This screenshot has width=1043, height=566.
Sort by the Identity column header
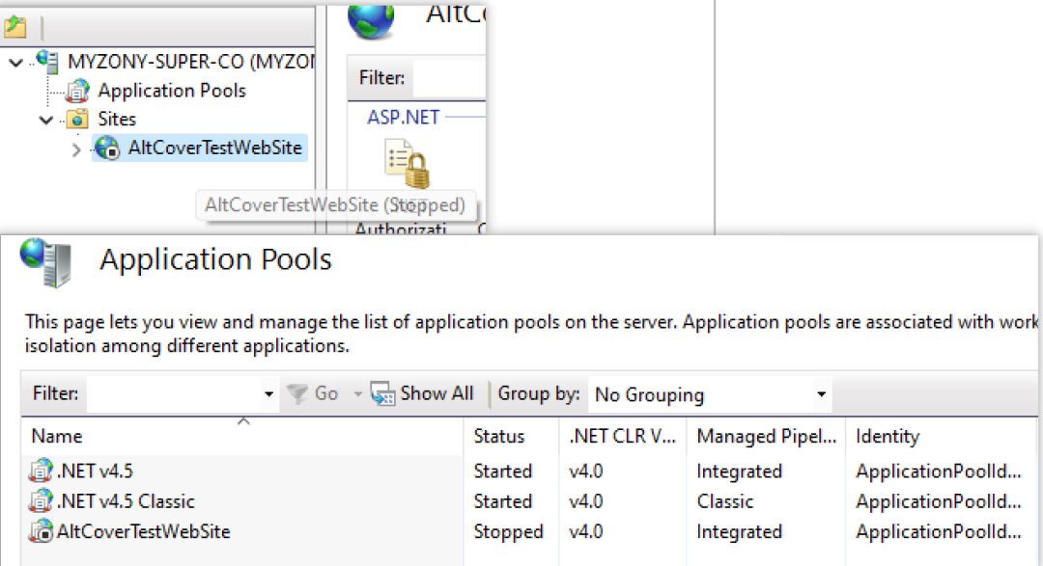coord(887,437)
